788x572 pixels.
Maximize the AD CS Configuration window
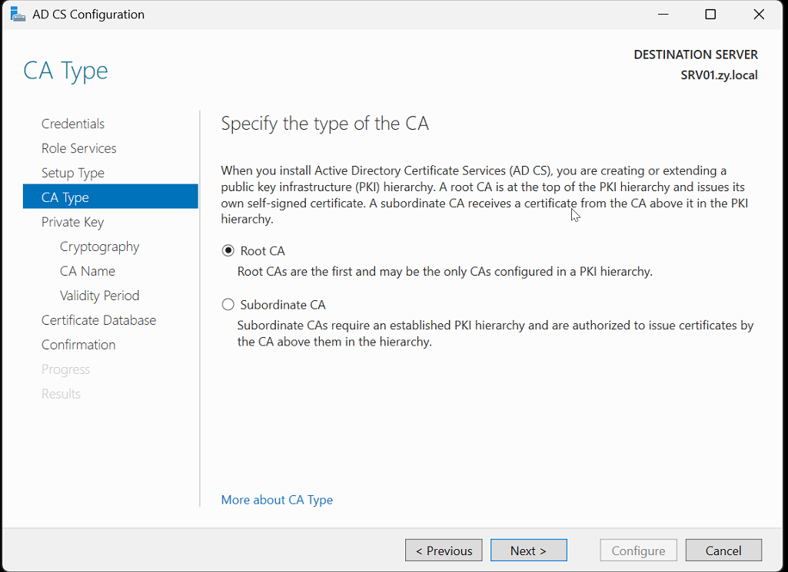coord(710,14)
